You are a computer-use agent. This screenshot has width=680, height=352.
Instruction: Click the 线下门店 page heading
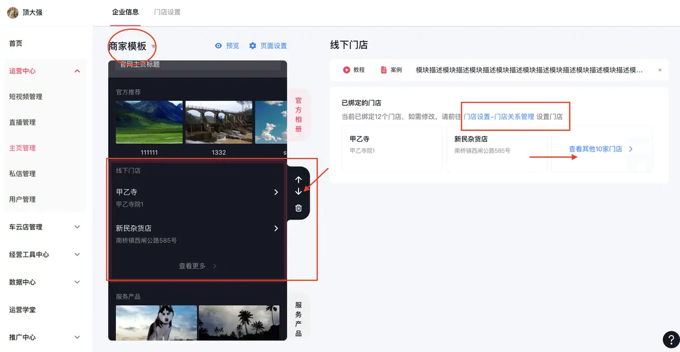349,45
